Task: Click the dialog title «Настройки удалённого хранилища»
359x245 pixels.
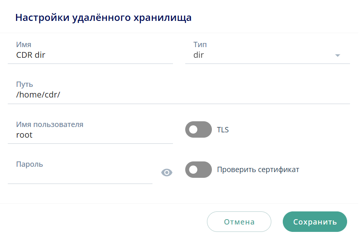Action: (103, 17)
